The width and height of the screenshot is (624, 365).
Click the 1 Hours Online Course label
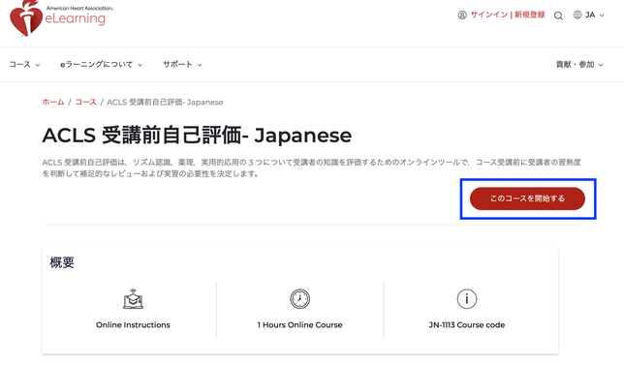coord(299,325)
